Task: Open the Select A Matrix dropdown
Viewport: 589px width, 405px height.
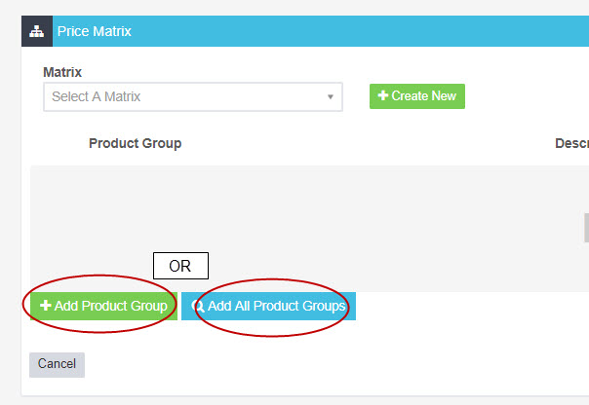Action: click(x=192, y=96)
